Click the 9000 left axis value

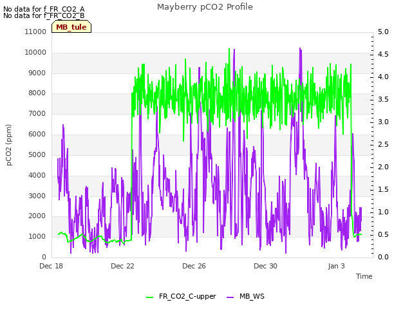click(37, 73)
